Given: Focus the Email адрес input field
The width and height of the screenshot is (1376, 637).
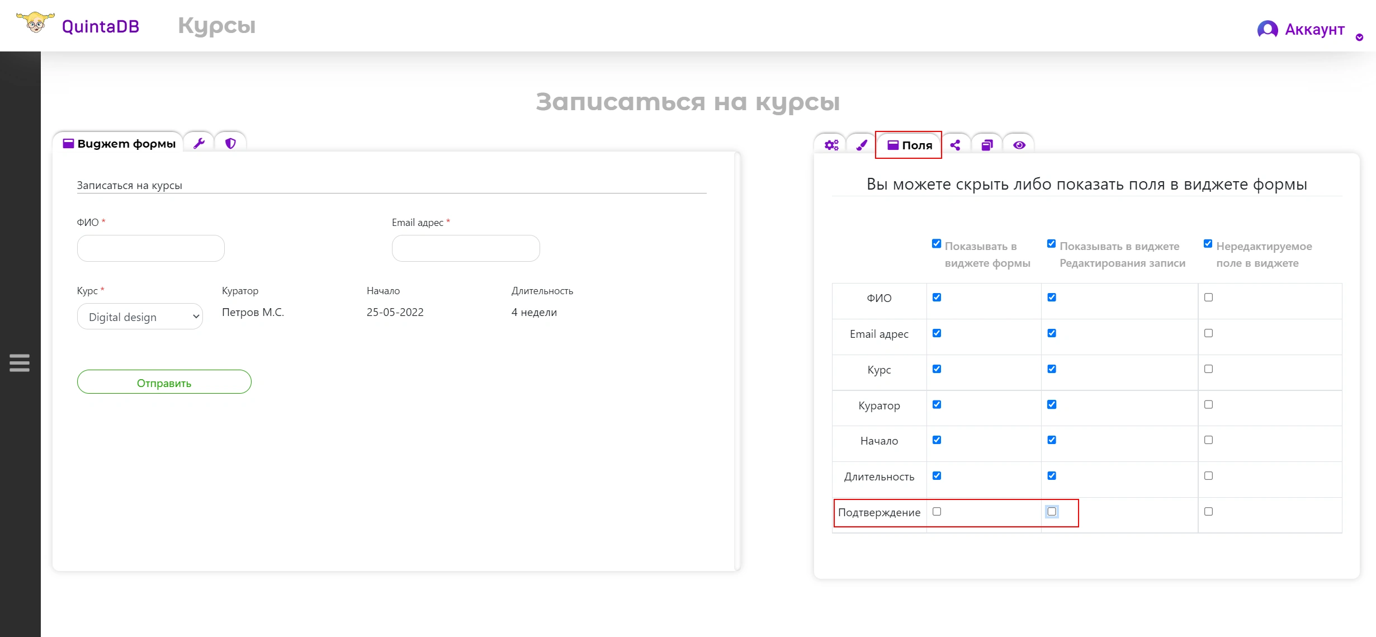Looking at the screenshot, I should coord(466,248).
